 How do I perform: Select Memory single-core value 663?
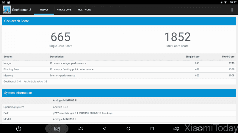(x=197, y=76)
